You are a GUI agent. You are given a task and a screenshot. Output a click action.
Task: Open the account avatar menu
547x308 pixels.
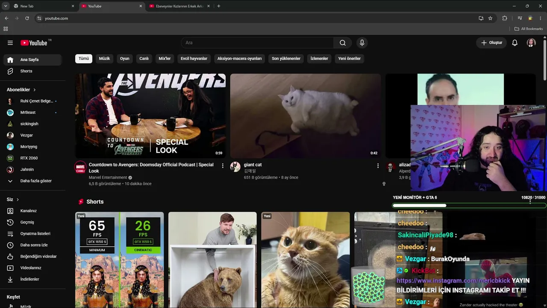click(531, 43)
